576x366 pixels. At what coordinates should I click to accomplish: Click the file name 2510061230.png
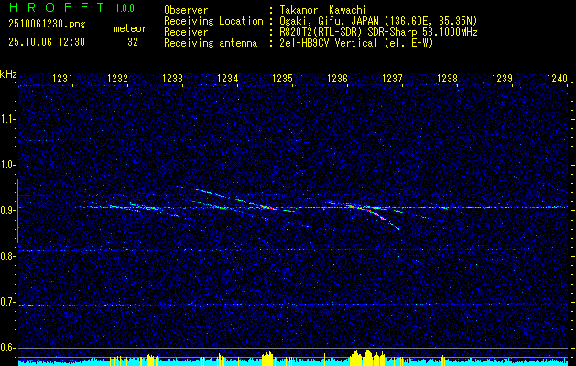coord(47,25)
